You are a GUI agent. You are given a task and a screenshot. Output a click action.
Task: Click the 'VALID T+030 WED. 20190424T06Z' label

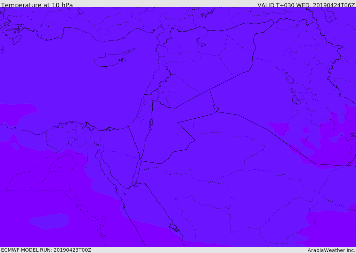point(306,5)
